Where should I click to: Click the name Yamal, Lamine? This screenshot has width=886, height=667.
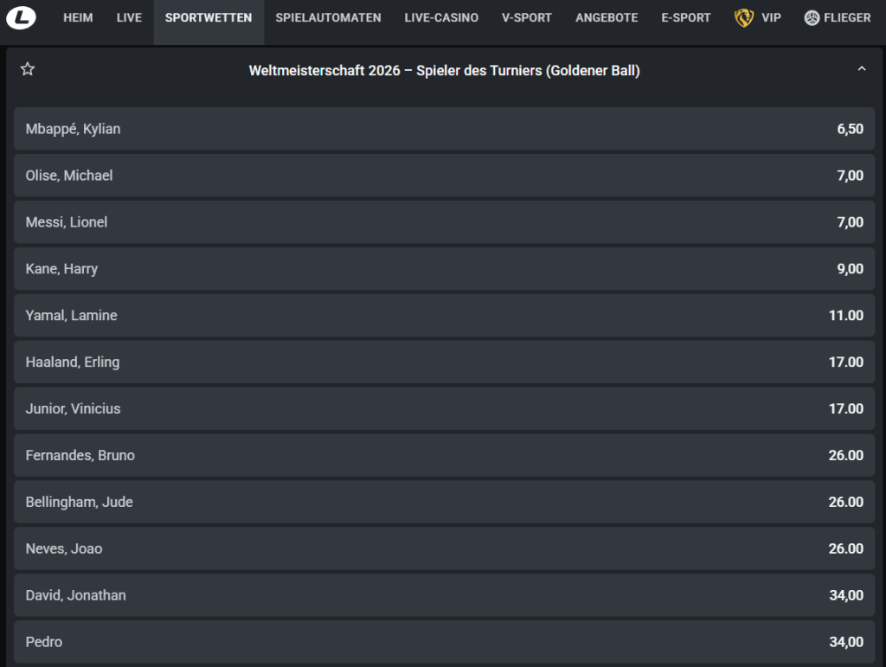coord(71,315)
